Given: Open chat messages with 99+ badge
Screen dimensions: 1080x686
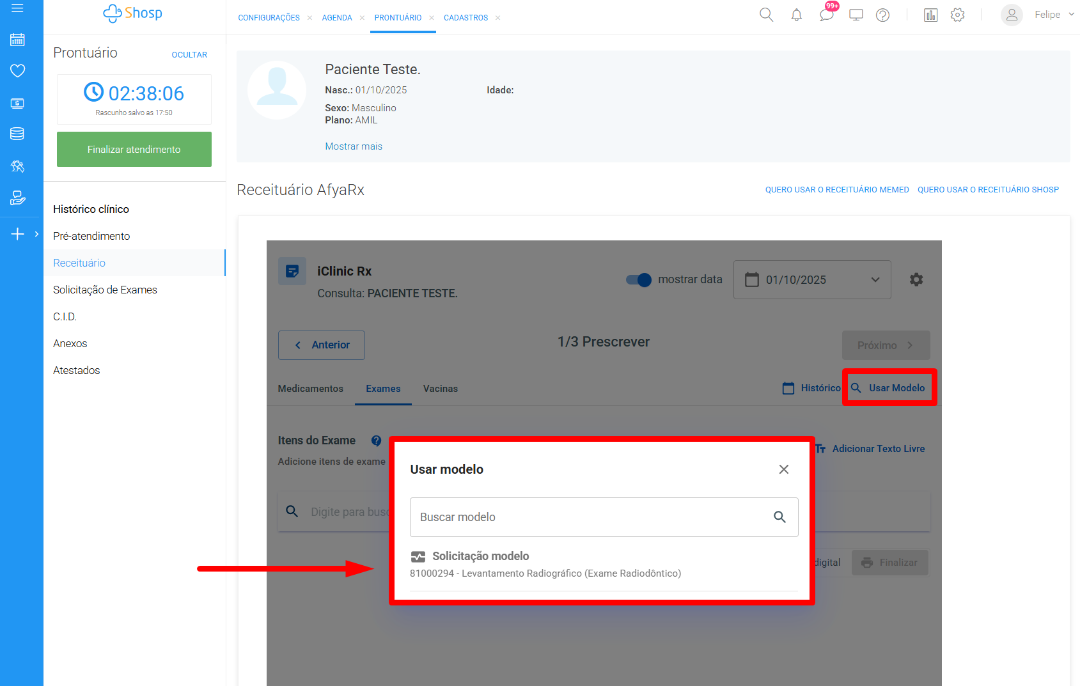Looking at the screenshot, I should click(x=826, y=15).
